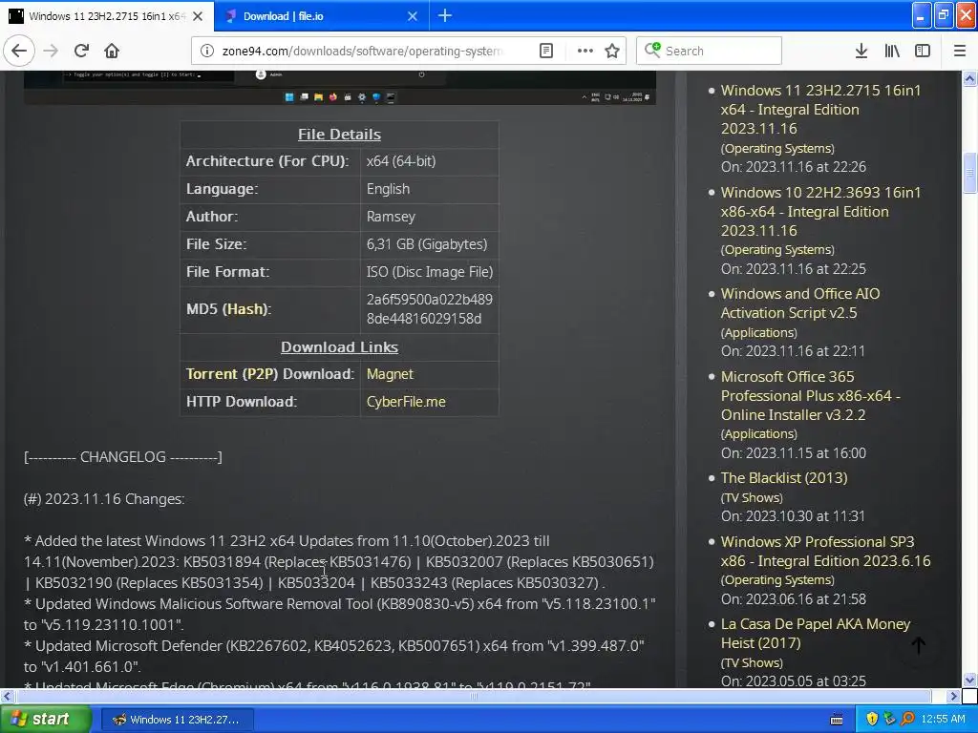Click the x64 (64-bit) architecture value

[401, 161]
